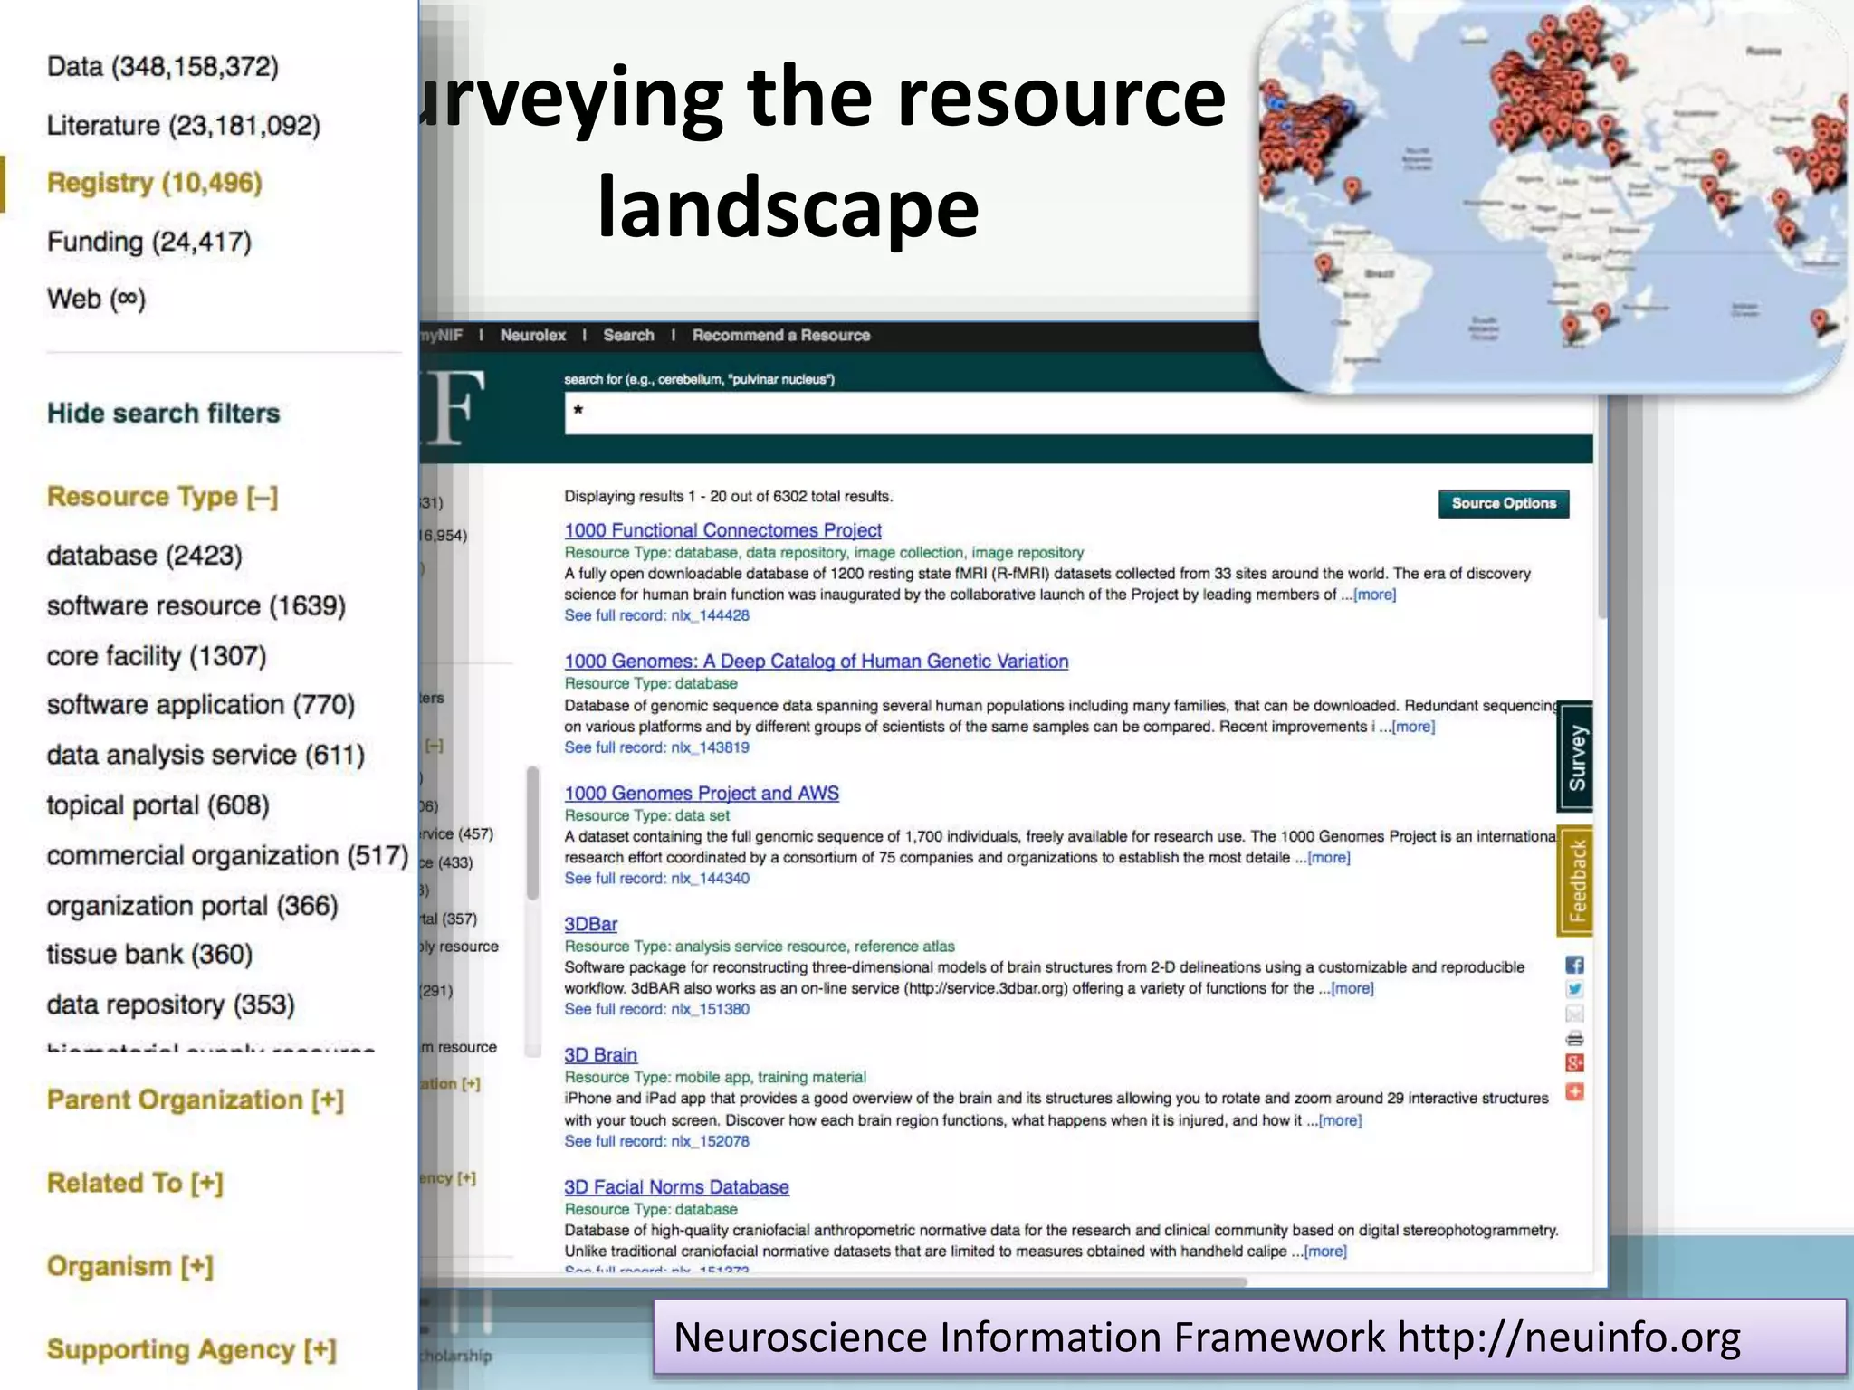
Task: Open 3D Facial Norms Database link
Action: coord(677,1187)
